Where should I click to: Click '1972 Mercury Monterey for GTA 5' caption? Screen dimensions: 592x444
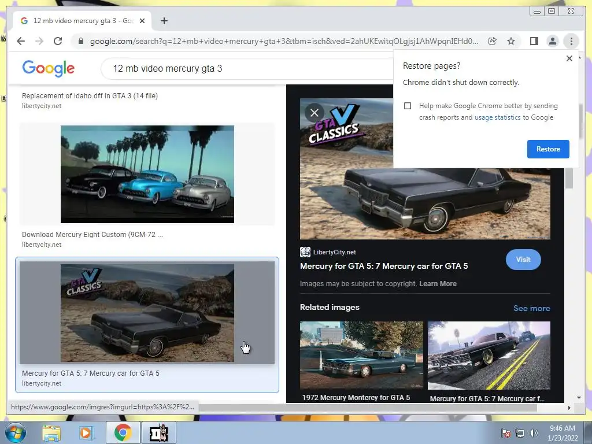point(356,398)
